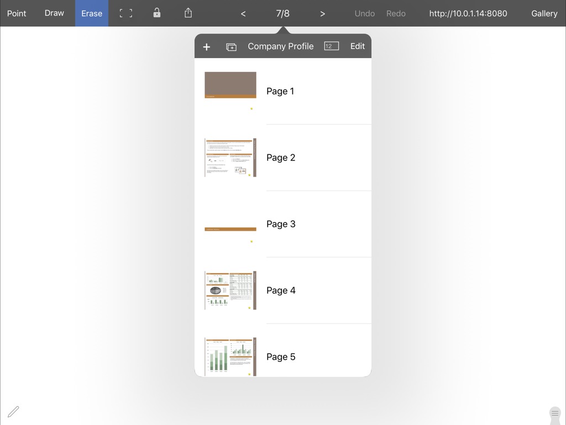The height and width of the screenshot is (425, 566).
Task: Tap the Company Profile title
Action: pyautogui.click(x=280, y=46)
